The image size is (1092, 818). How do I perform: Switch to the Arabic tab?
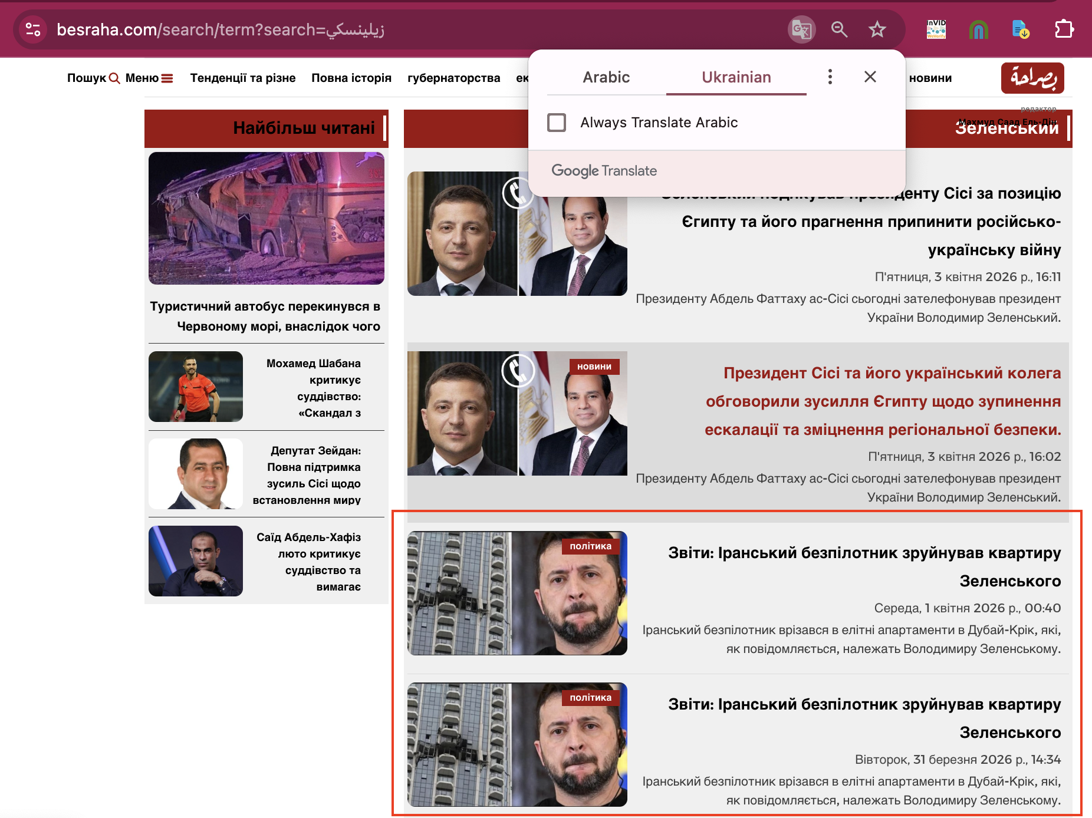606,77
